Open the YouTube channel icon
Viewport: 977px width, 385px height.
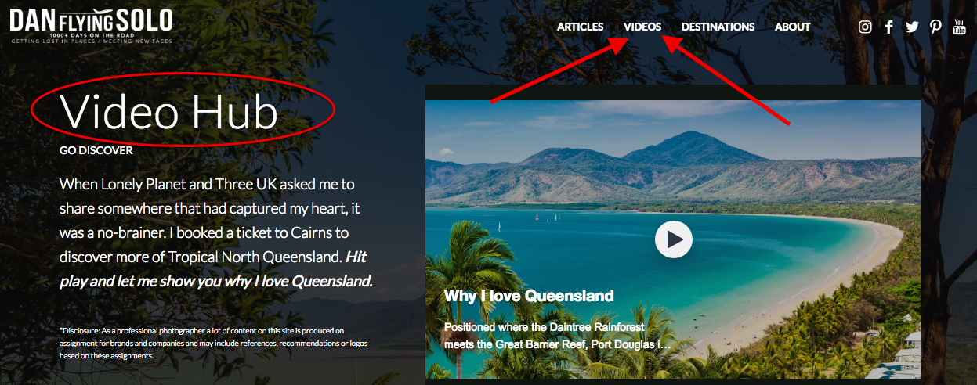pos(959,27)
